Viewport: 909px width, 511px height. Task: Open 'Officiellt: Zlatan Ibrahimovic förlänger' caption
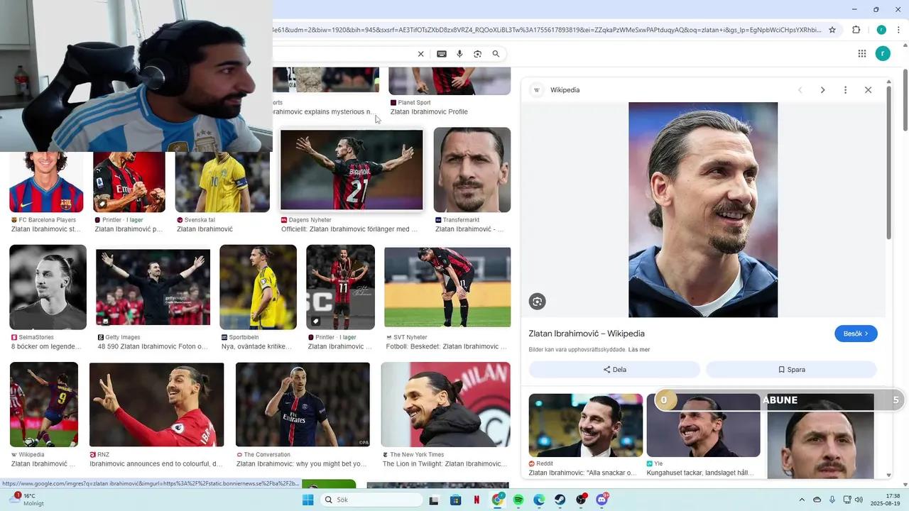click(x=349, y=229)
